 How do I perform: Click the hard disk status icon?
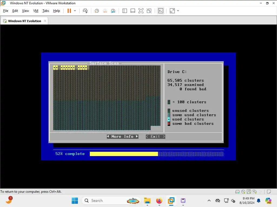click(x=238, y=192)
